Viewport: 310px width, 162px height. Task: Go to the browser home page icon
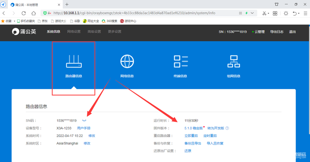coord(34,13)
